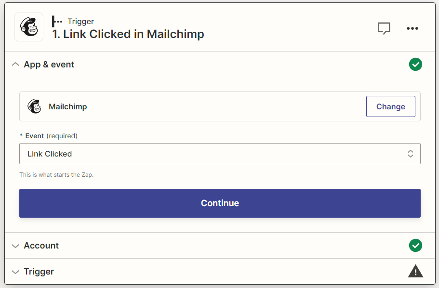This screenshot has height=288, width=439.
Task: Click the Change app button
Action: coord(390,106)
